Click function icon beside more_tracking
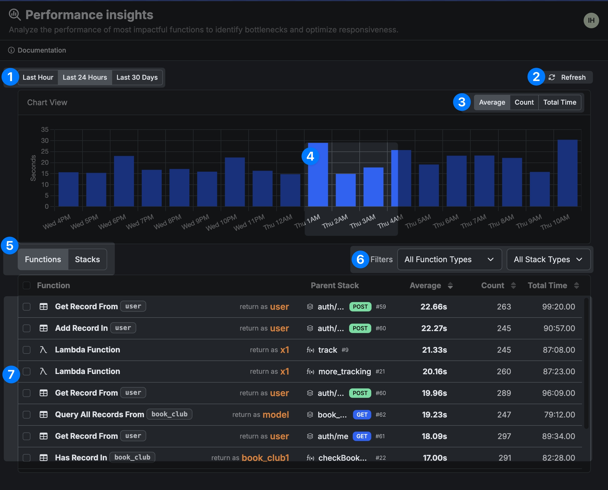The width and height of the screenshot is (608, 490). [x=310, y=372]
